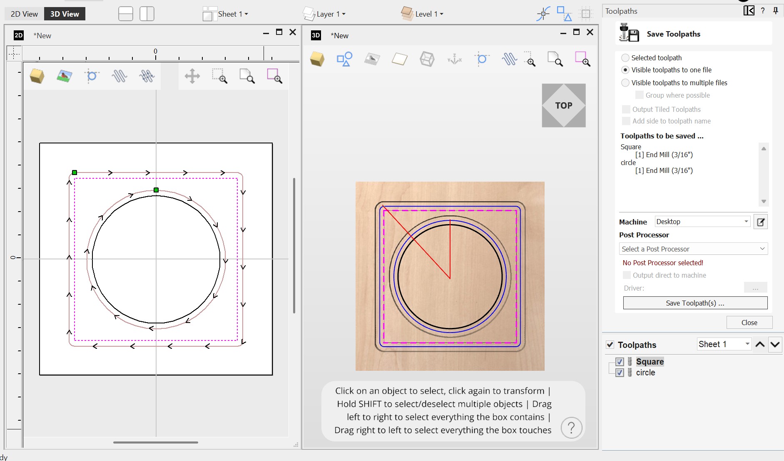Click the isometric view cube icon in 3D toolbar
784x461 pixels.
[317, 59]
